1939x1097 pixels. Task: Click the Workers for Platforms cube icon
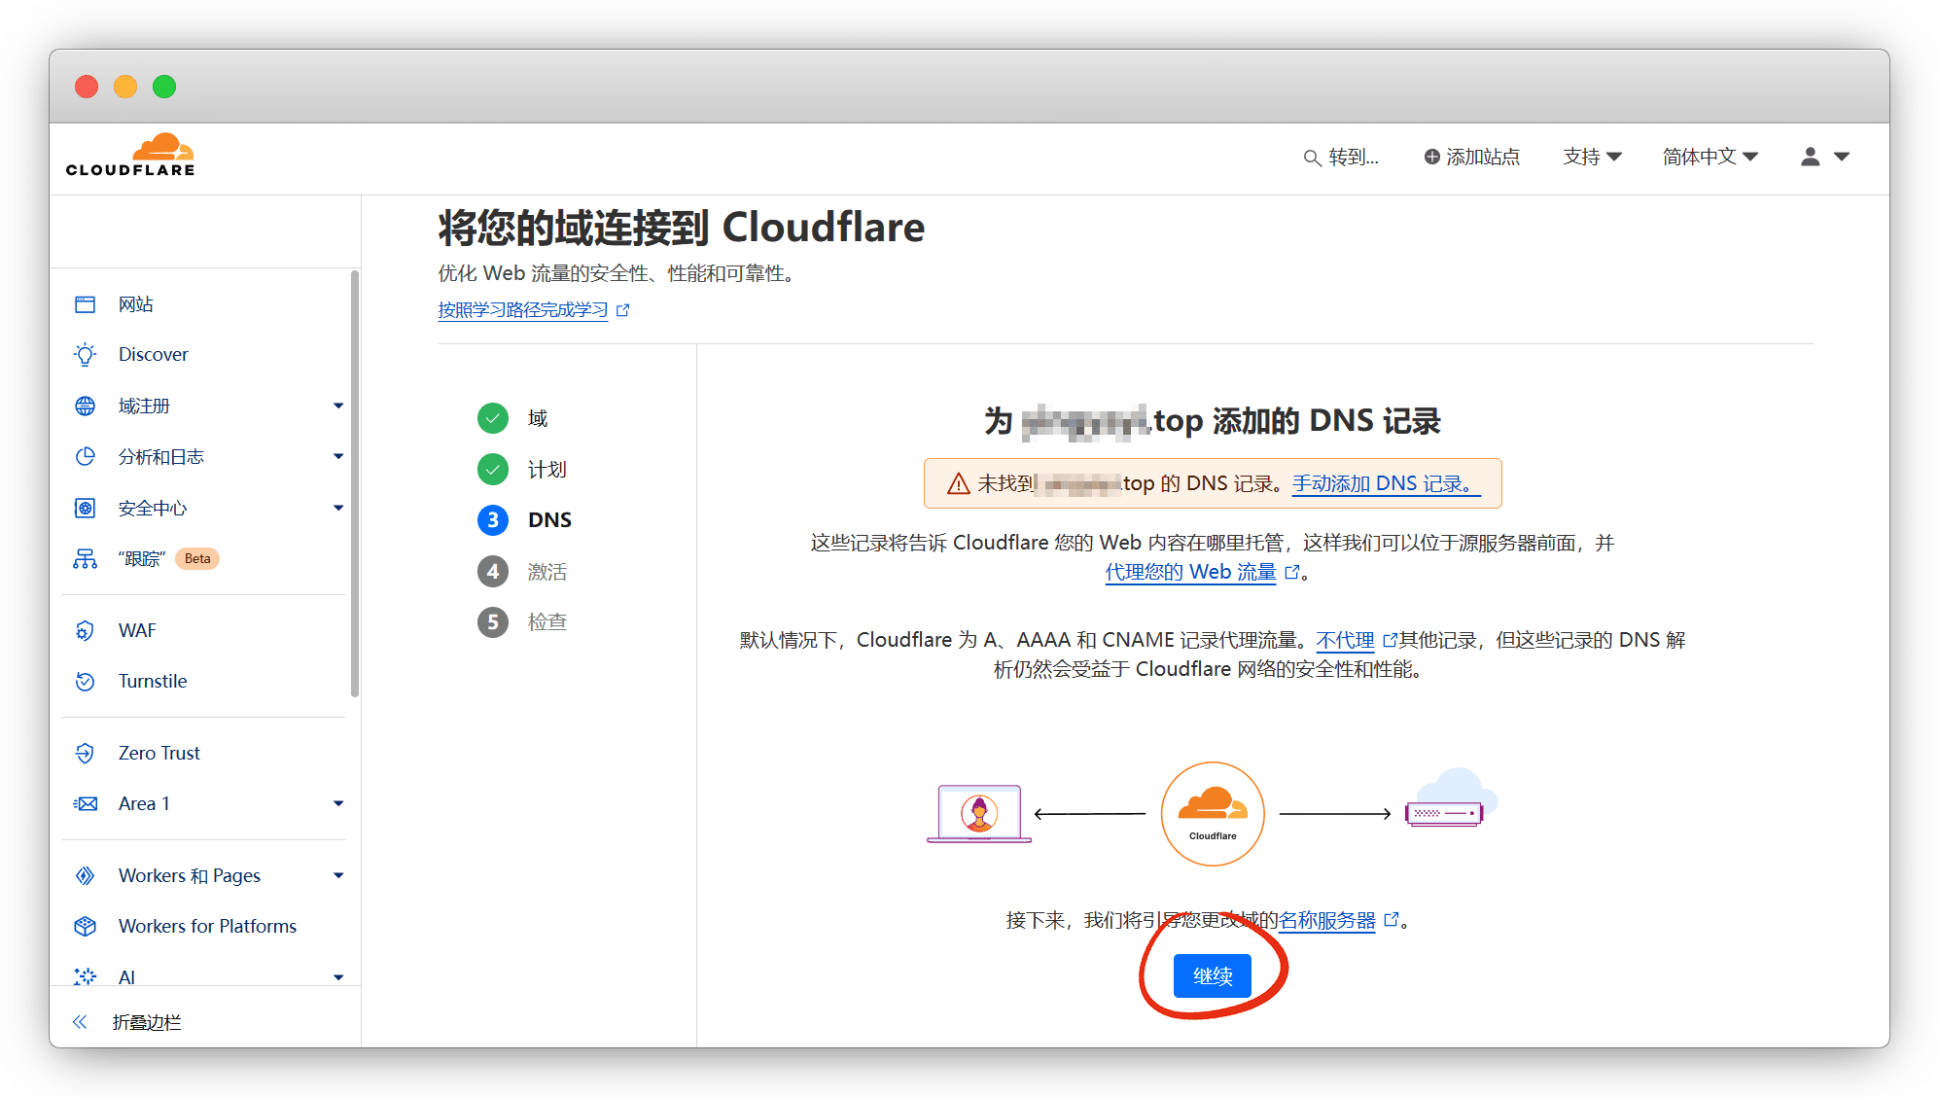(x=86, y=926)
